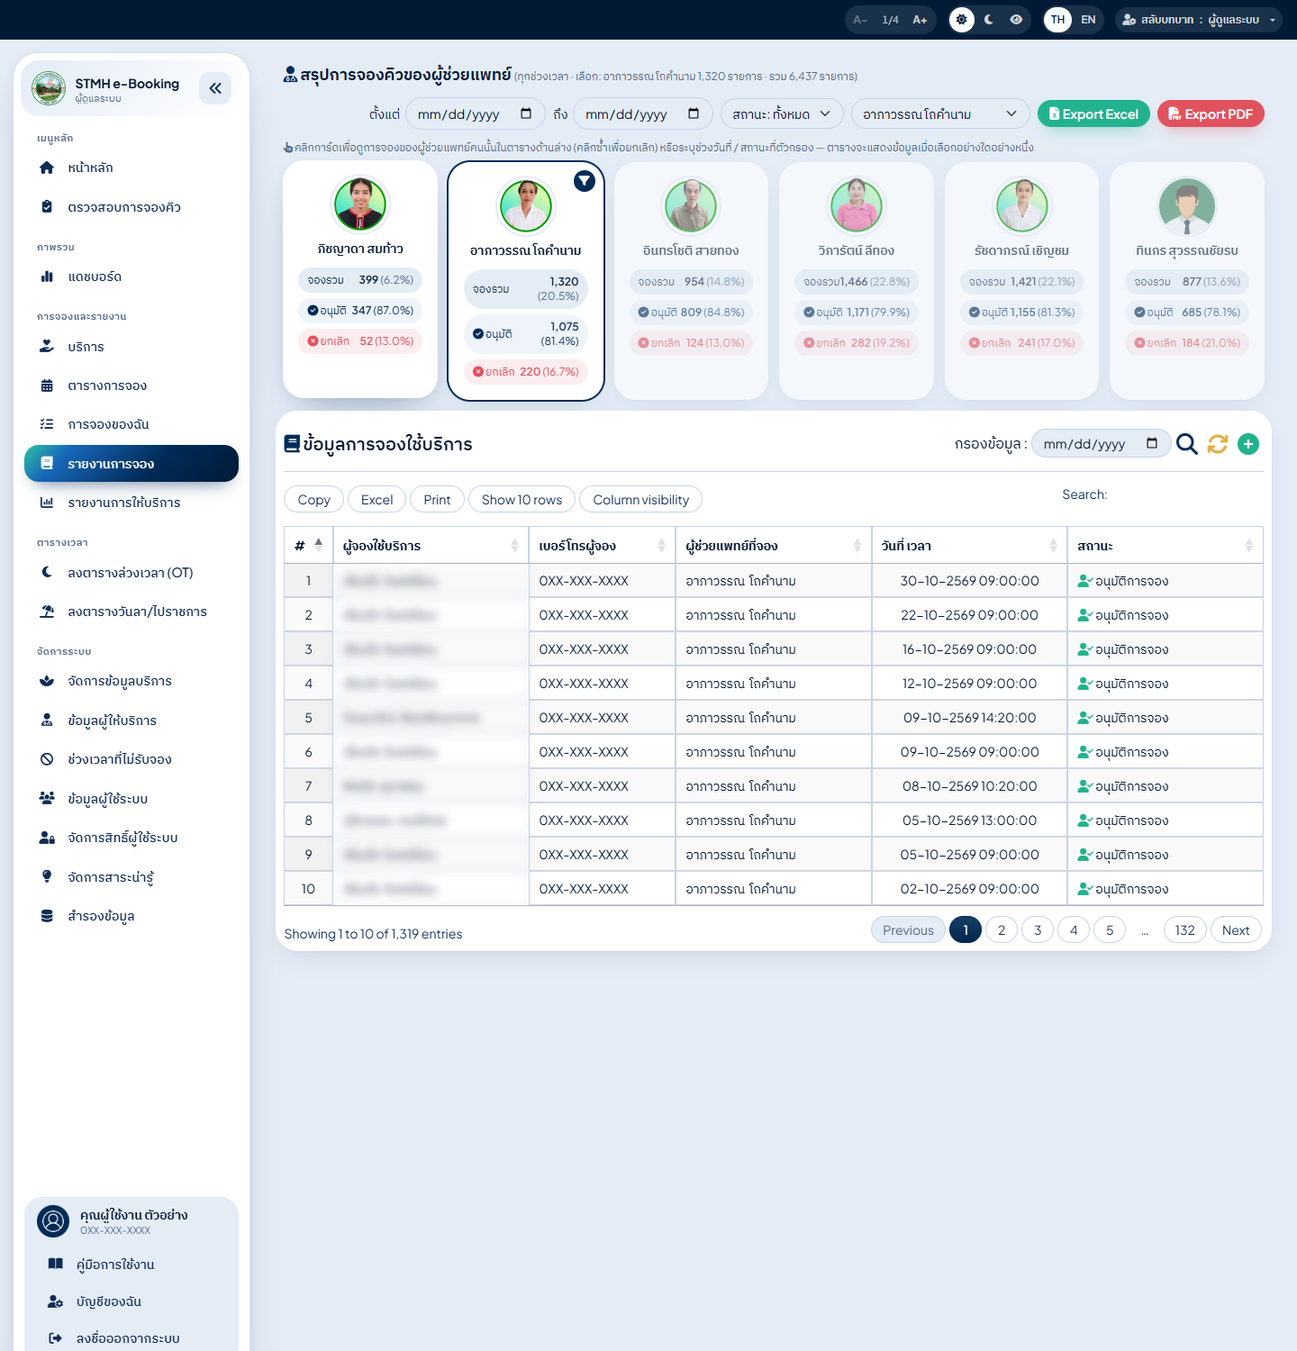This screenshot has width=1297, height=1351.
Task: Open the user permissions management menu item
Action: click(132, 838)
